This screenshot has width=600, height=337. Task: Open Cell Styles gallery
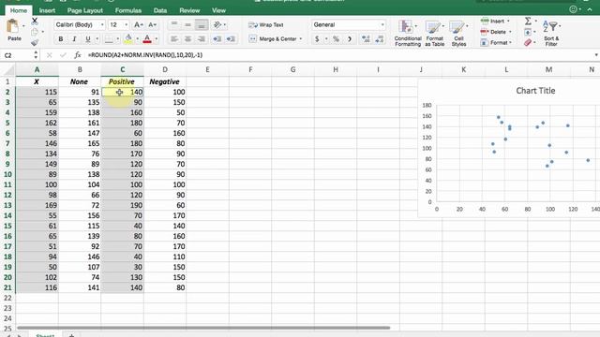pyautogui.click(x=458, y=33)
